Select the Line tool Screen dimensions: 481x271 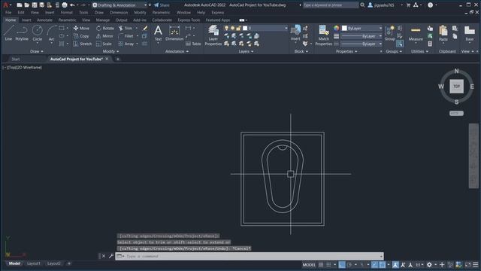[8, 33]
